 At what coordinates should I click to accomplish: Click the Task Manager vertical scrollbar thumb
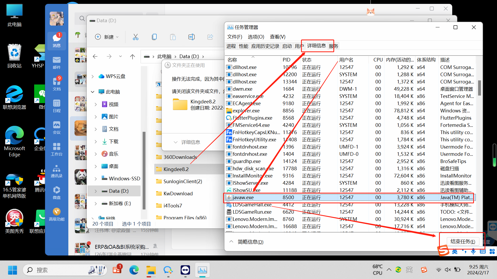[479, 88]
